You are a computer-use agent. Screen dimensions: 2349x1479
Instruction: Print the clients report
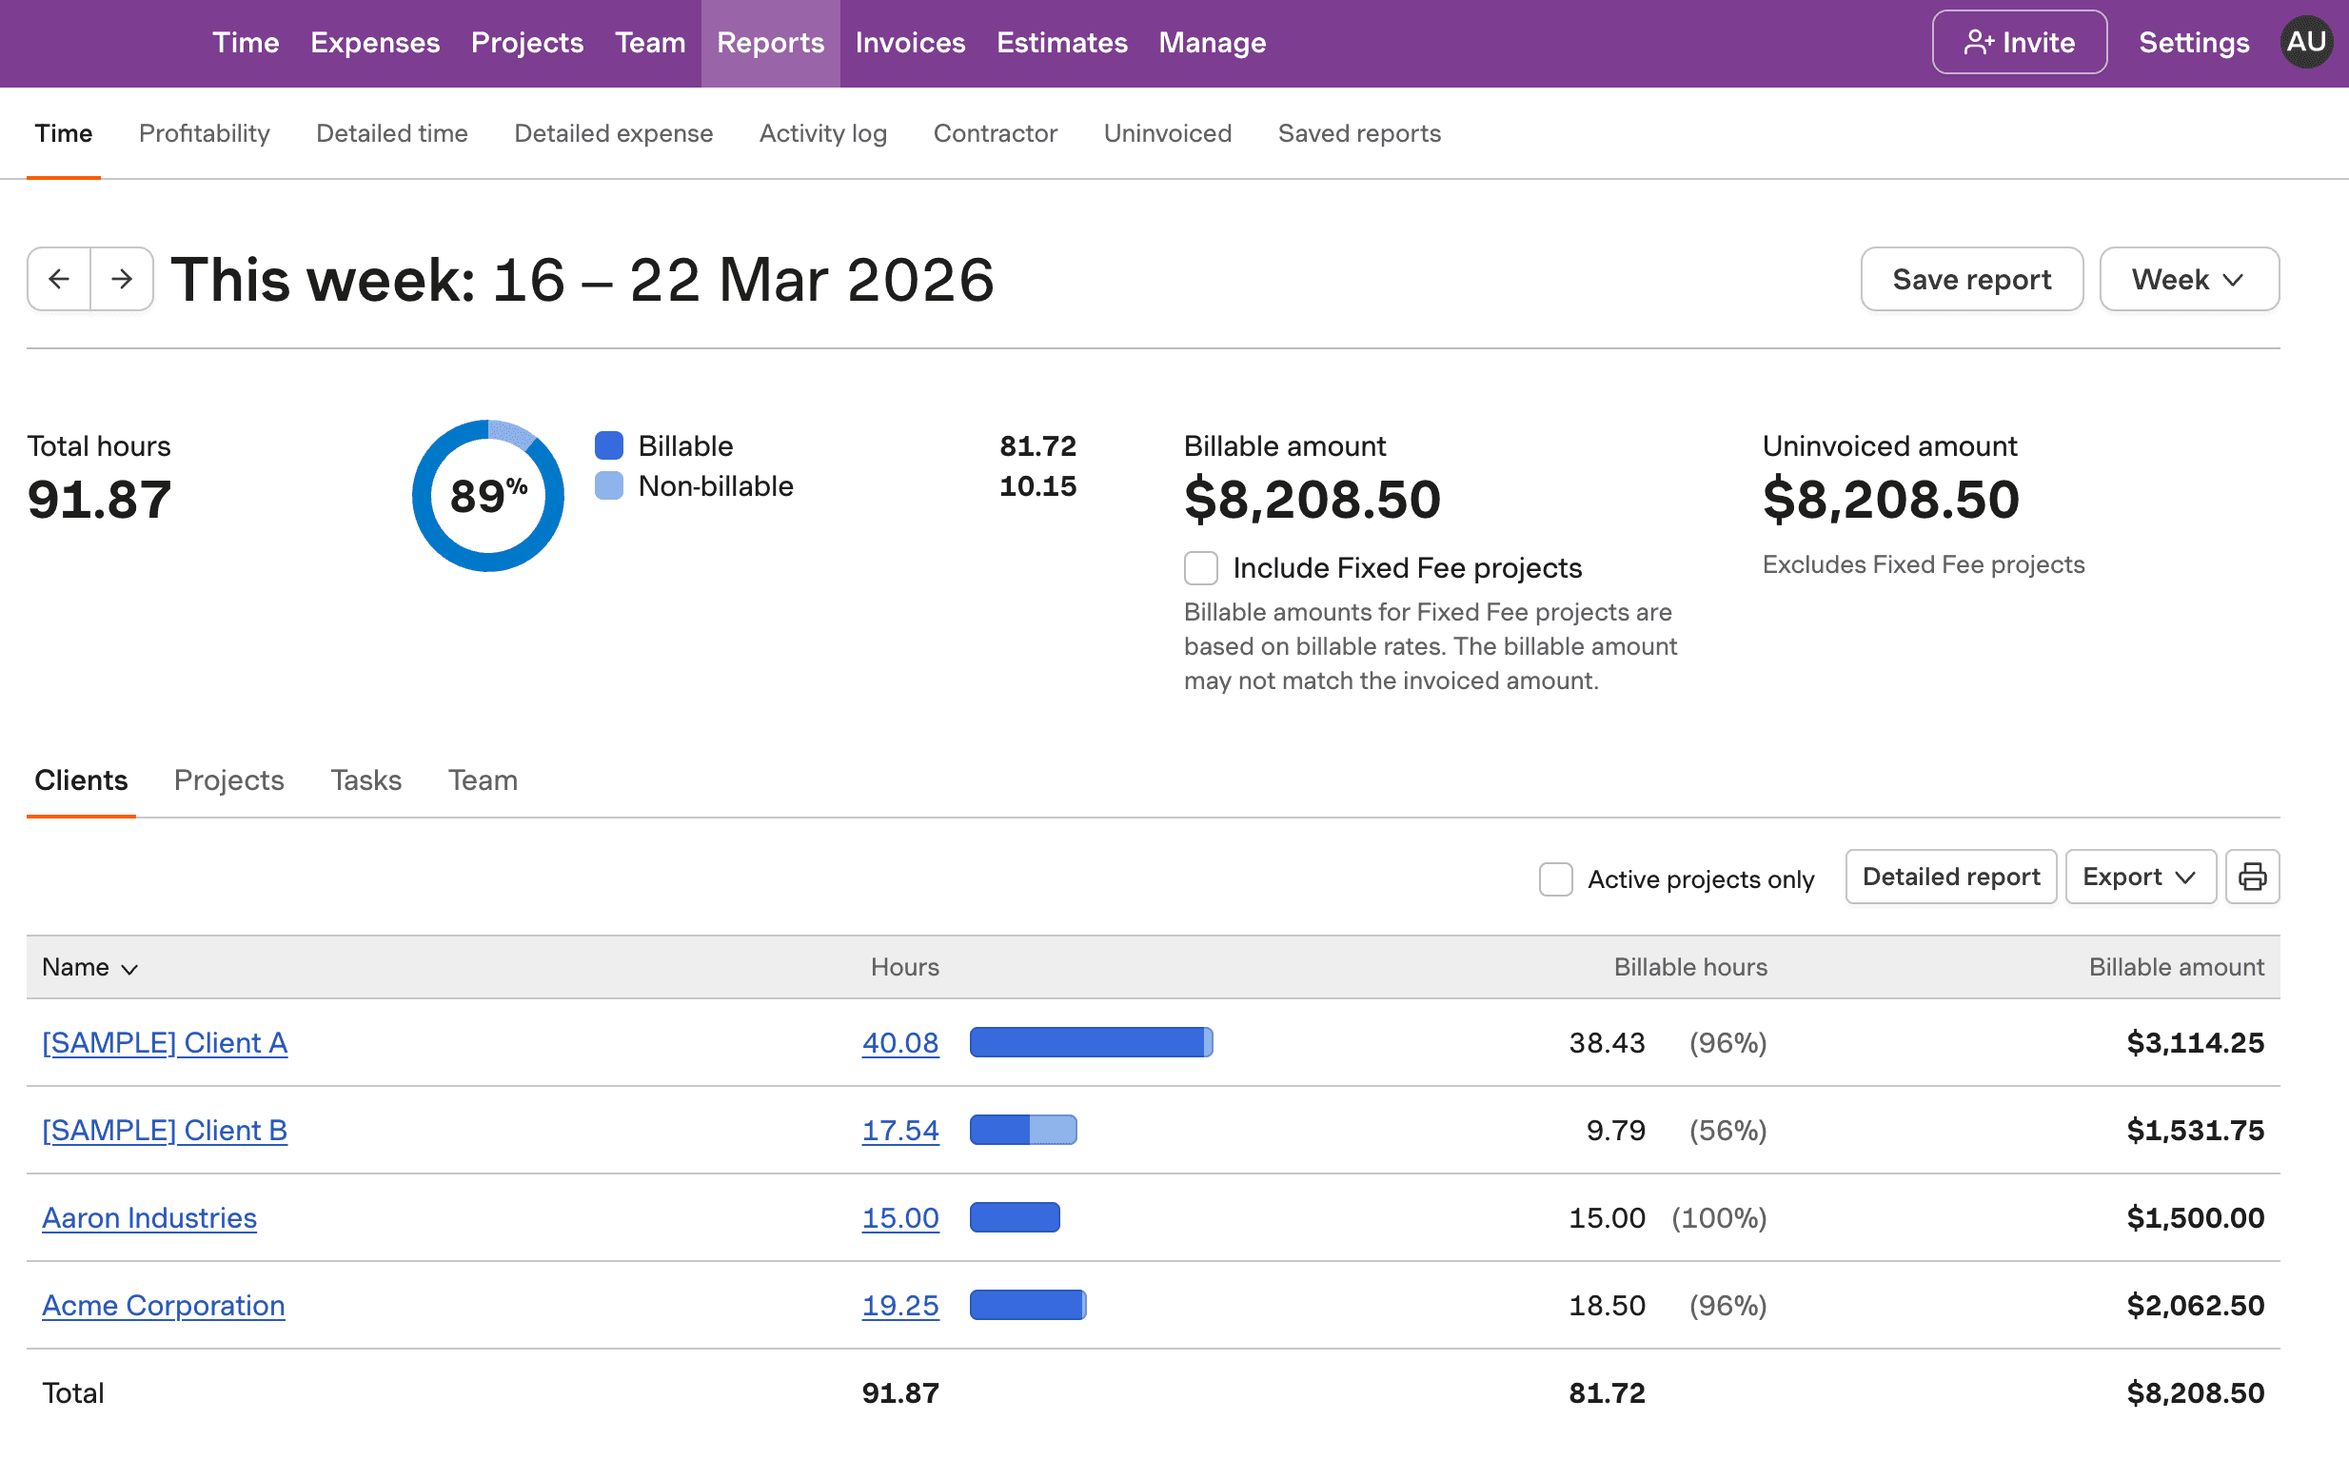point(2253,877)
